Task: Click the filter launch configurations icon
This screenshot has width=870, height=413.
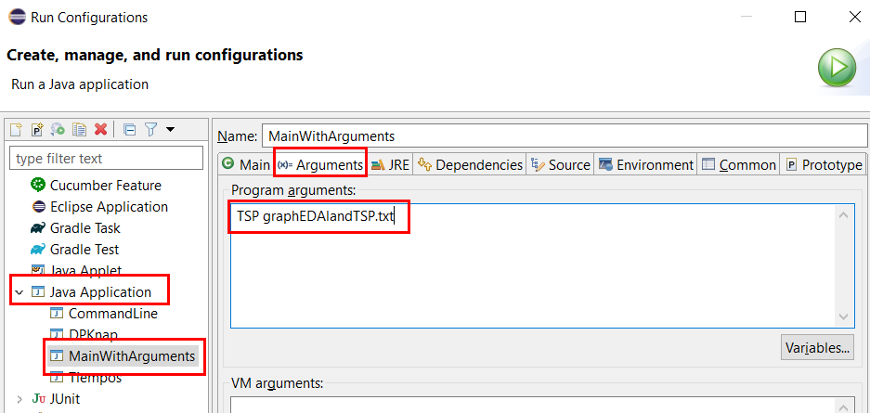Action: [x=151, y=130]
